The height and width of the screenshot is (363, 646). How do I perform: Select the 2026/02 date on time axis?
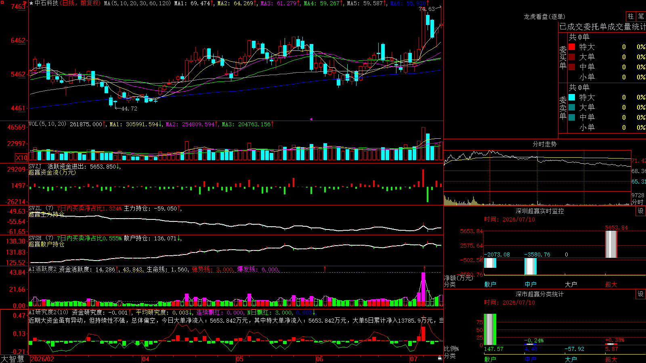click(42, 359)
